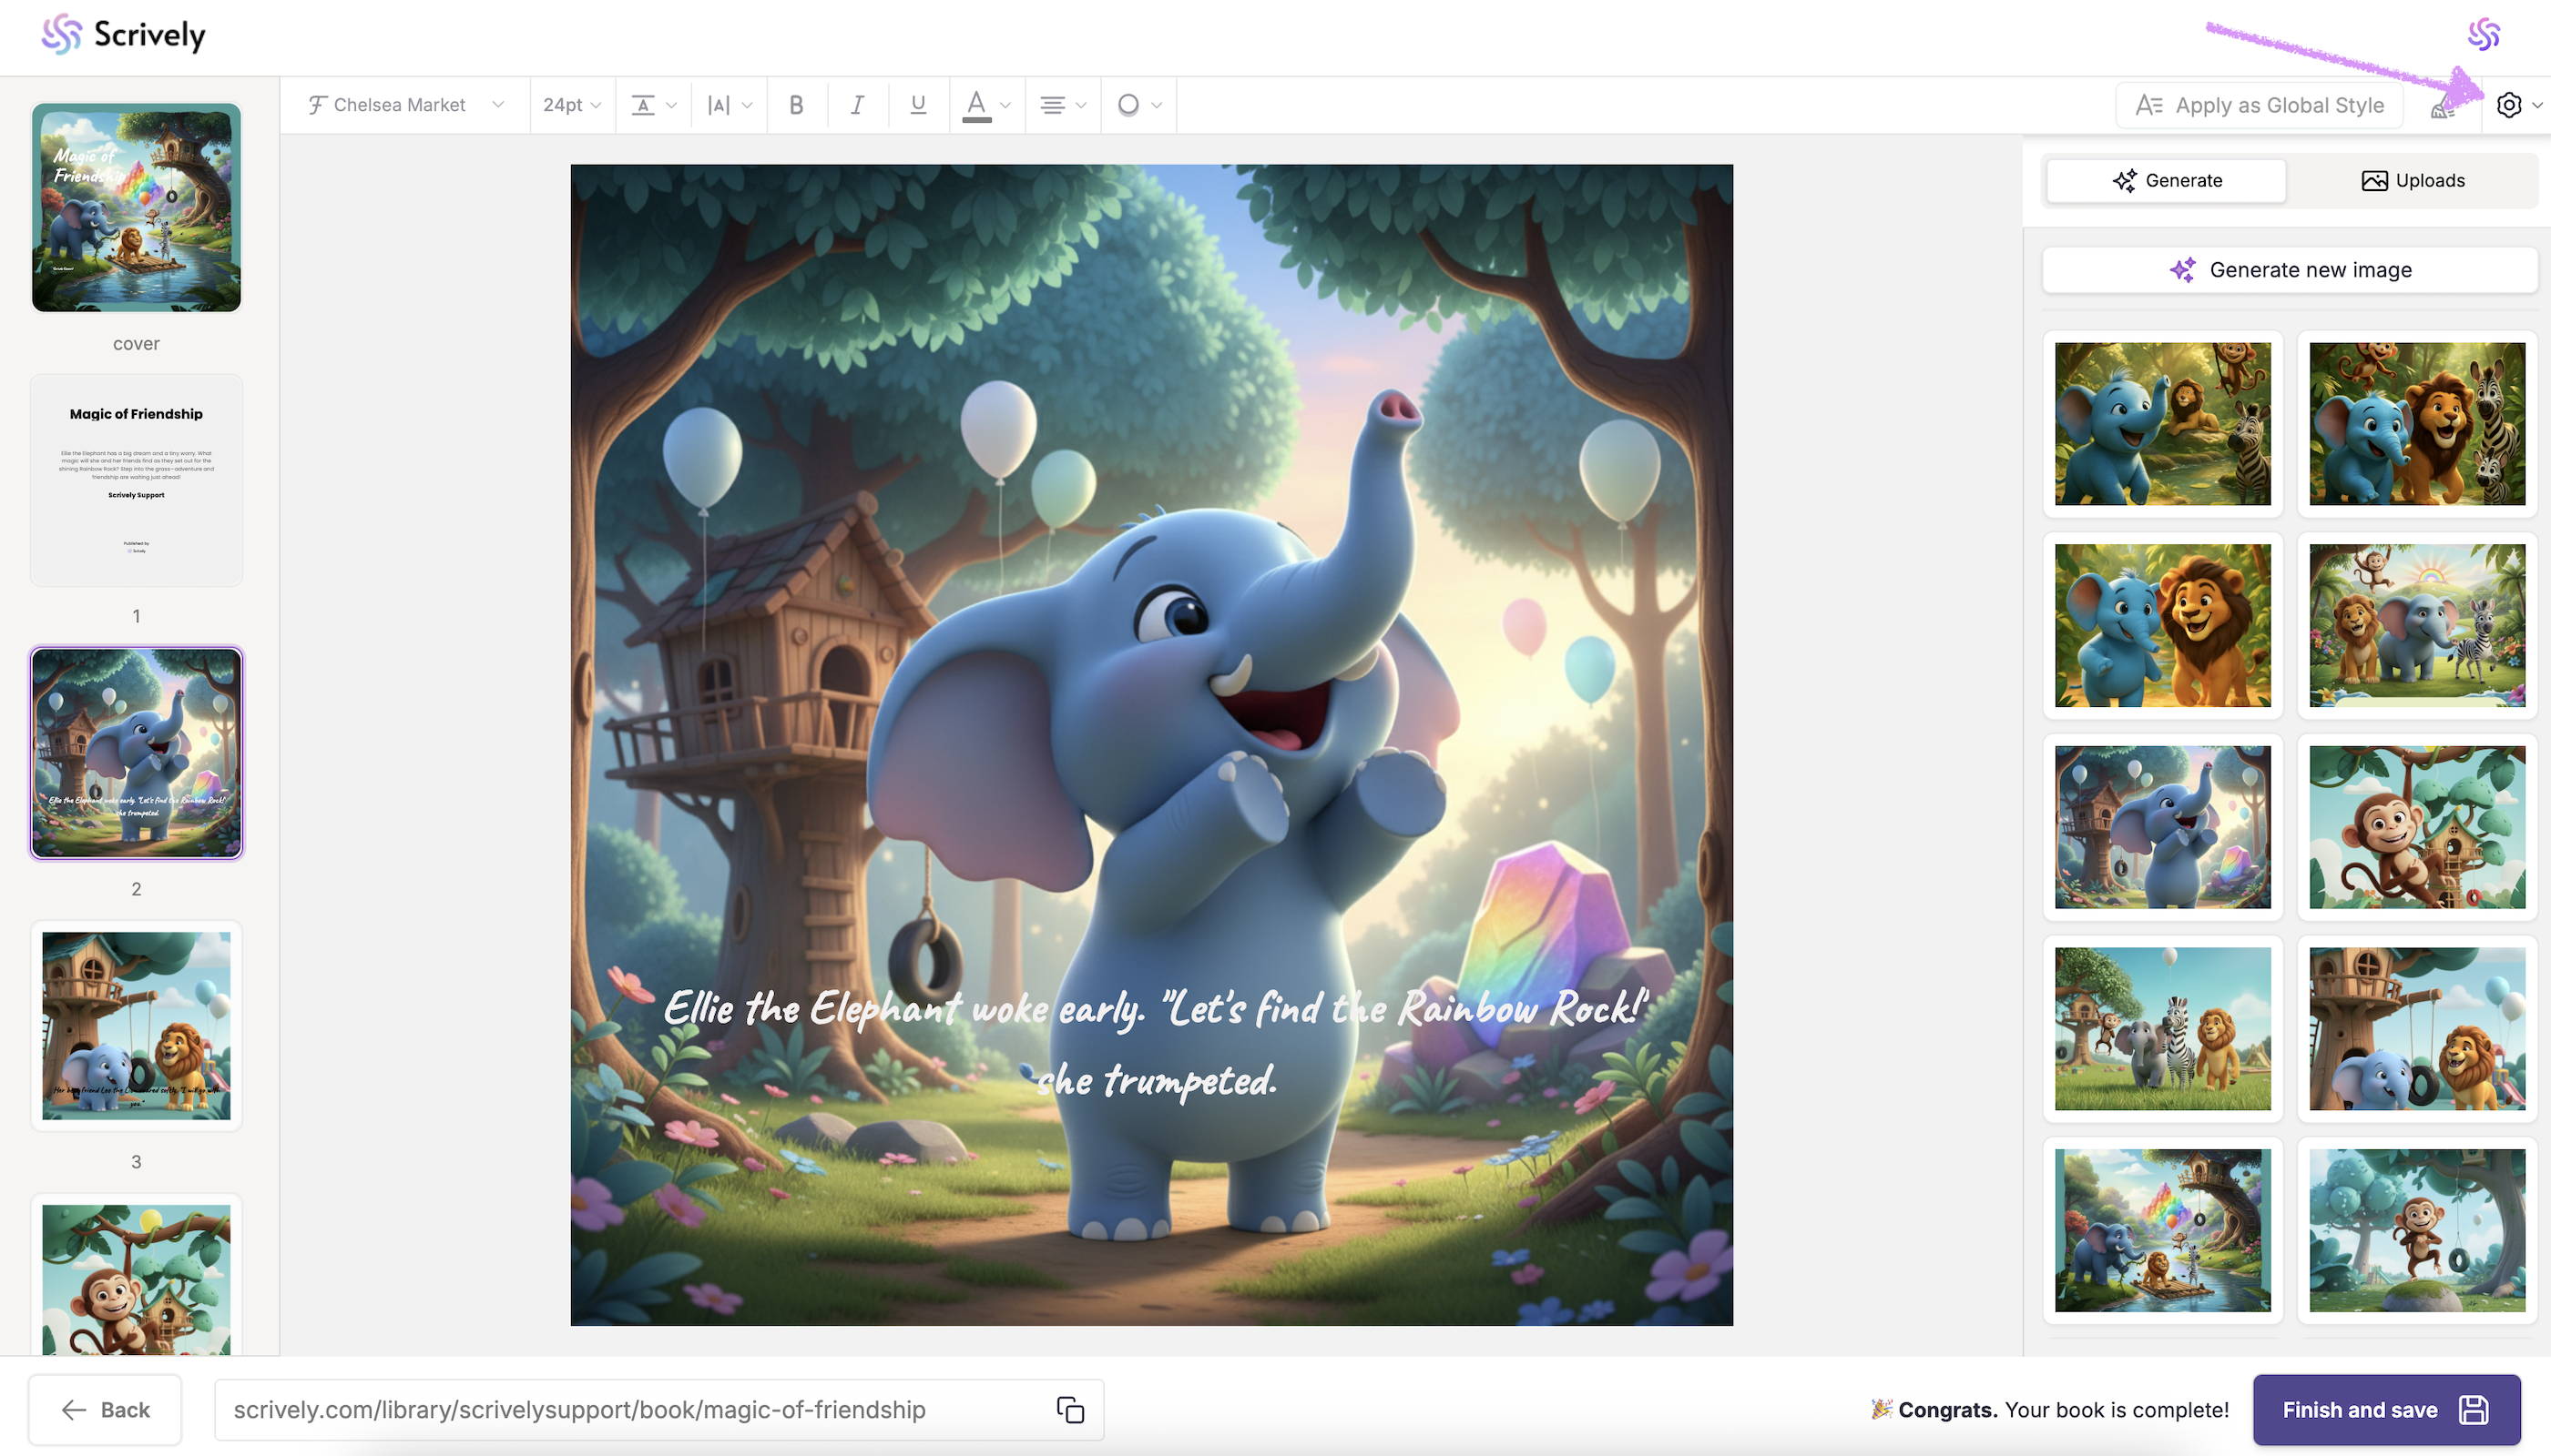Image resolution: width=2551 pixels, height=1456 pixels.
Task: Expand the text alignment dropdown
Action: pos(1063,105)
